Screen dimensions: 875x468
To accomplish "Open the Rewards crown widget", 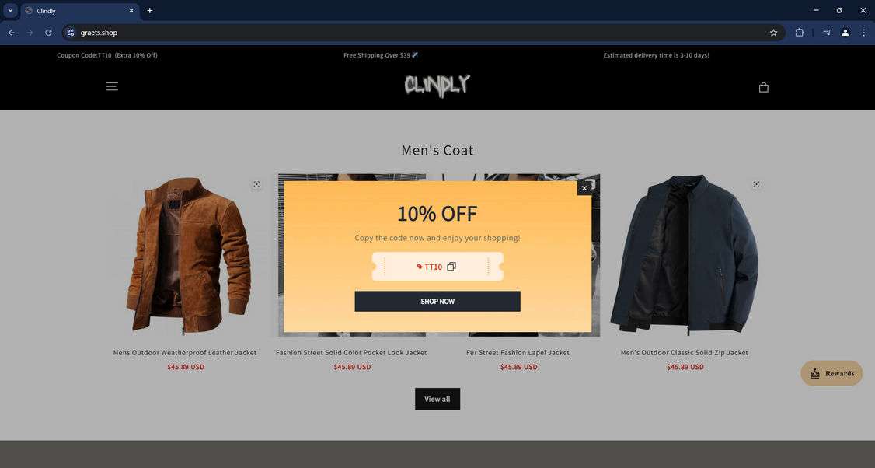I will (x=831, y=373).
